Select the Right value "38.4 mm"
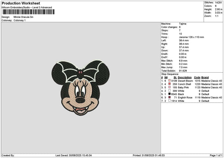Screen dimensions: 224x158 184,44
